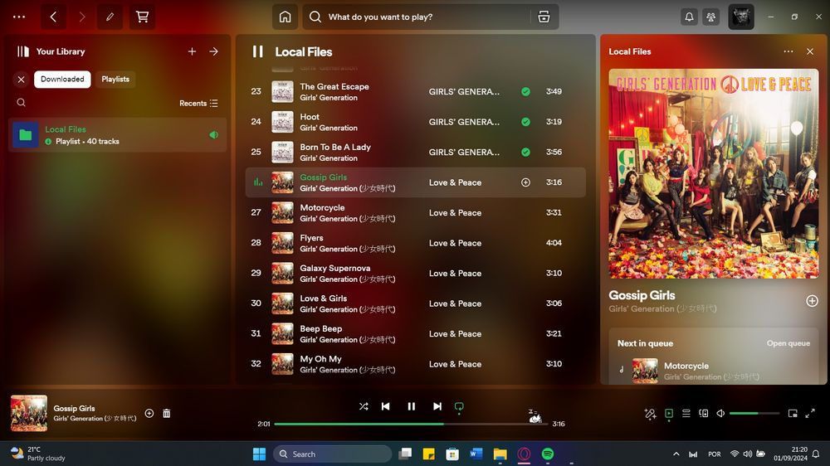Skip to previous track
This screenshot has height=466, width=830.
click(386, 406)
